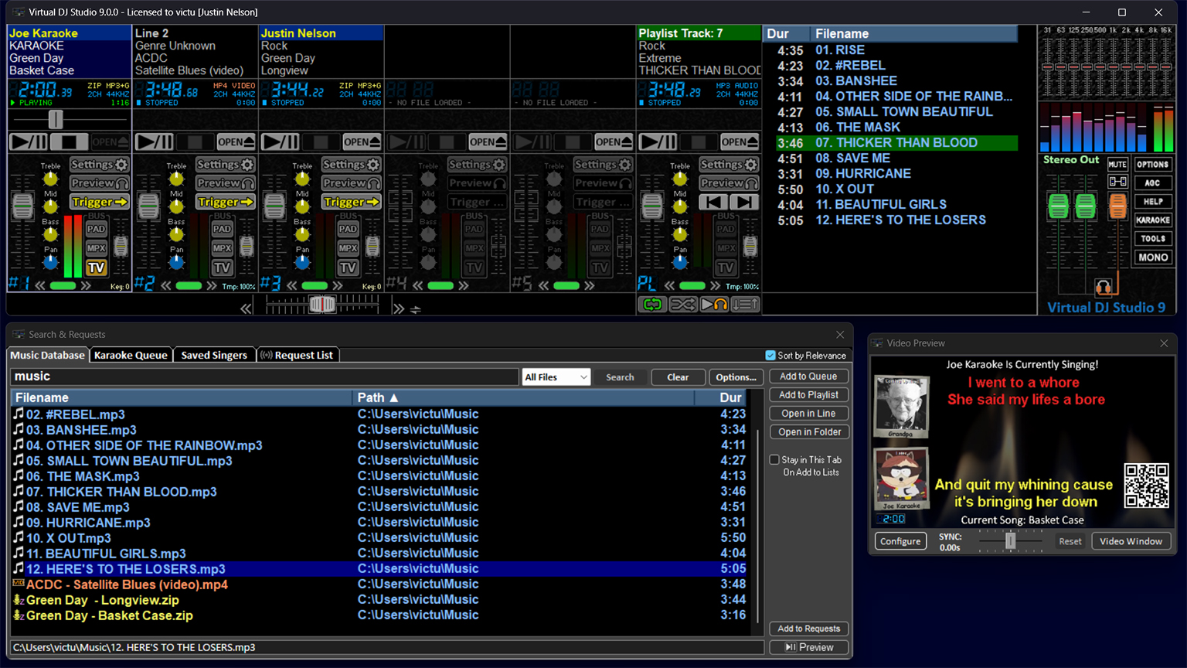Click Trigger arrow on deck #3
The height and width of the screenshot is (668, 1187).
352,202
